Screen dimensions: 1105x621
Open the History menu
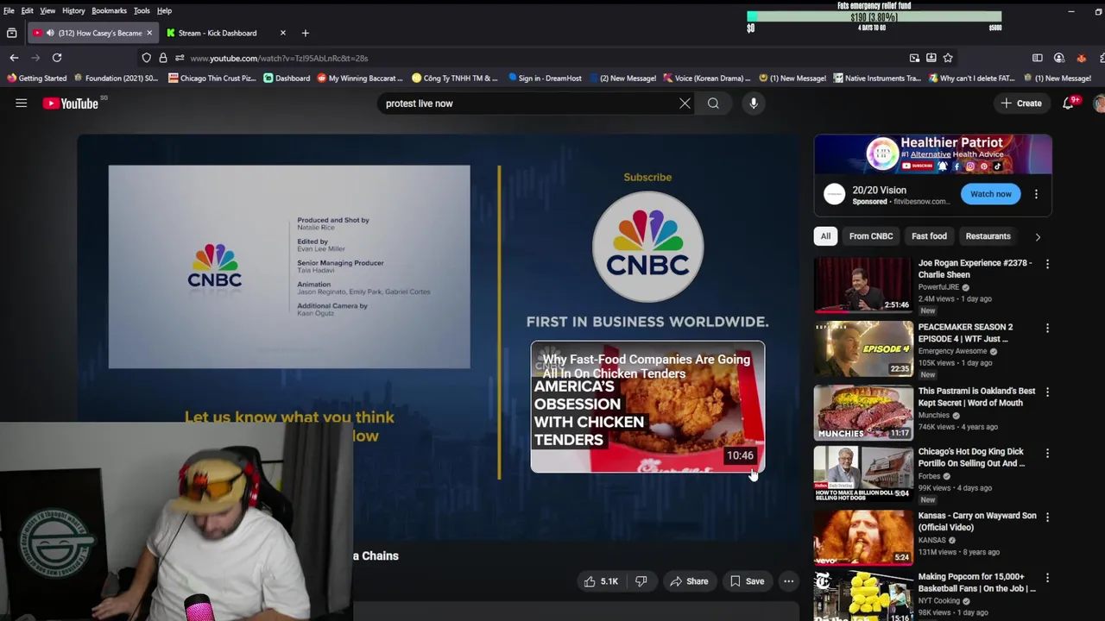coord(73,10)
